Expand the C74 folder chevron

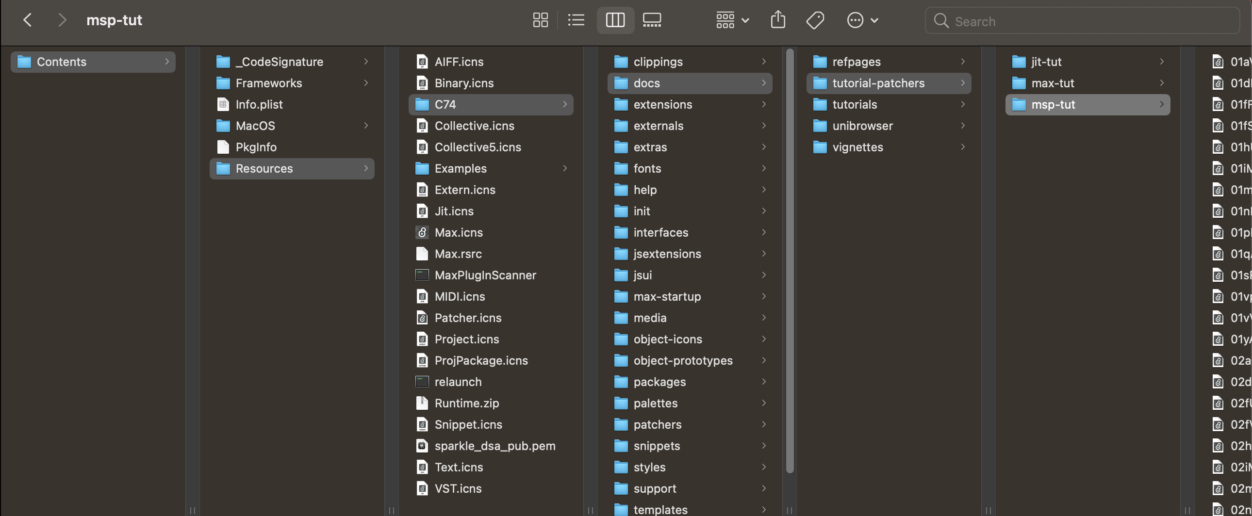(x=565, y=104)
